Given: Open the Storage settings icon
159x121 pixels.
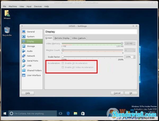Looking at the screenshot, I should [x=24, y=46].
